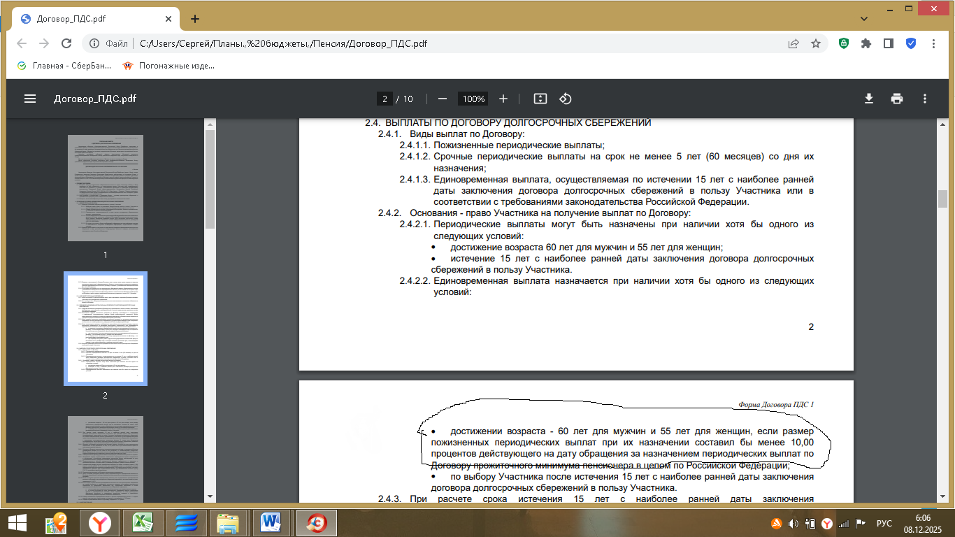This screenshot has width=955, height=537.
Task: Click the page number input field
Action: (385, 99)
